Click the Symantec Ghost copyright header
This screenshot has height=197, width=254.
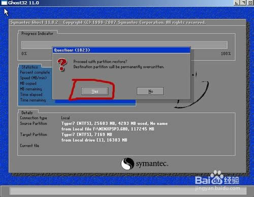[x=108, y=22]
